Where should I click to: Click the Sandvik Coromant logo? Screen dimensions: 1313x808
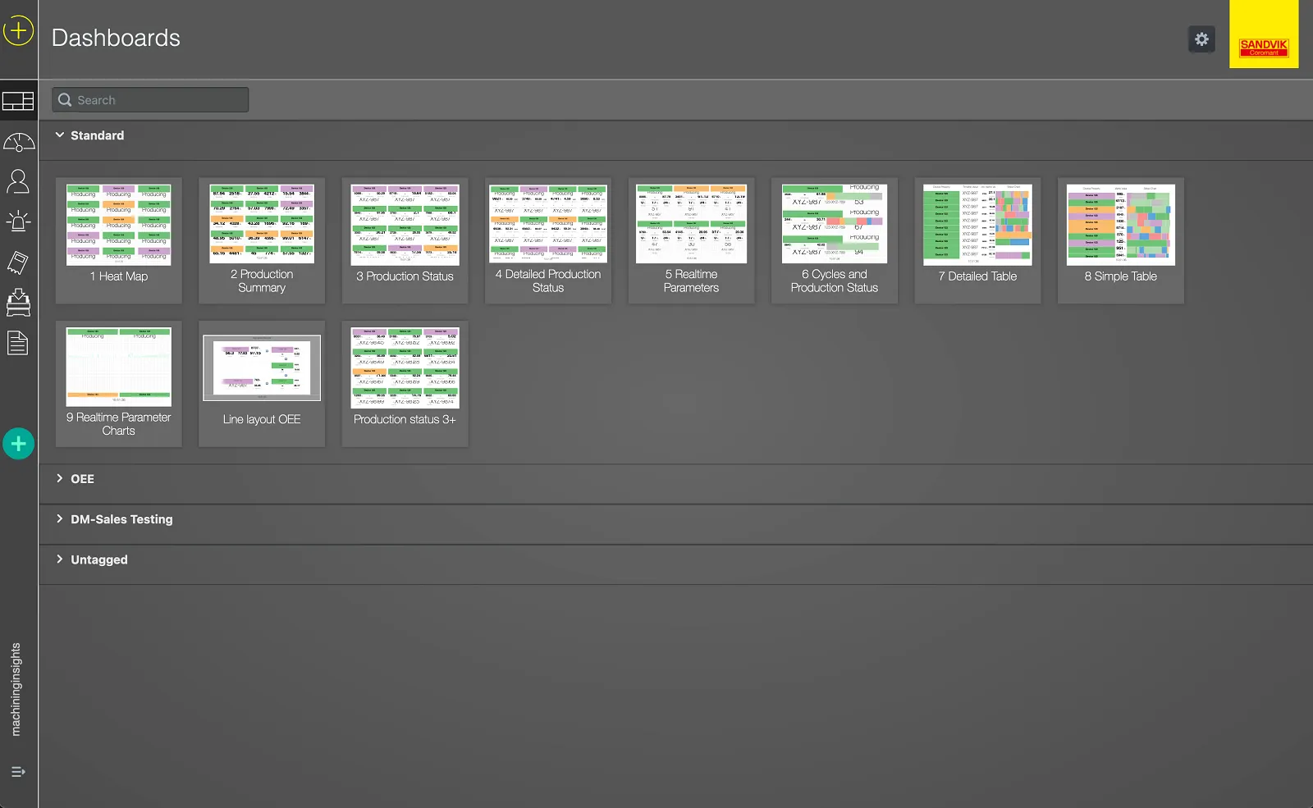click(1264, 35)
